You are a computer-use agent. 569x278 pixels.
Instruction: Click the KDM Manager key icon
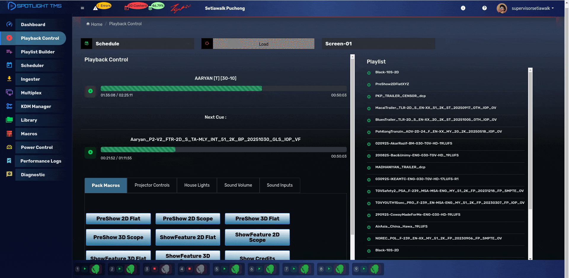click(x=9, y=106)
